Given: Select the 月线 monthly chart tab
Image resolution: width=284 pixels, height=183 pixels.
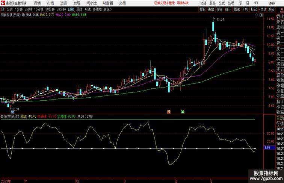Looking at the screenshot, I should (x=88, y=9).
